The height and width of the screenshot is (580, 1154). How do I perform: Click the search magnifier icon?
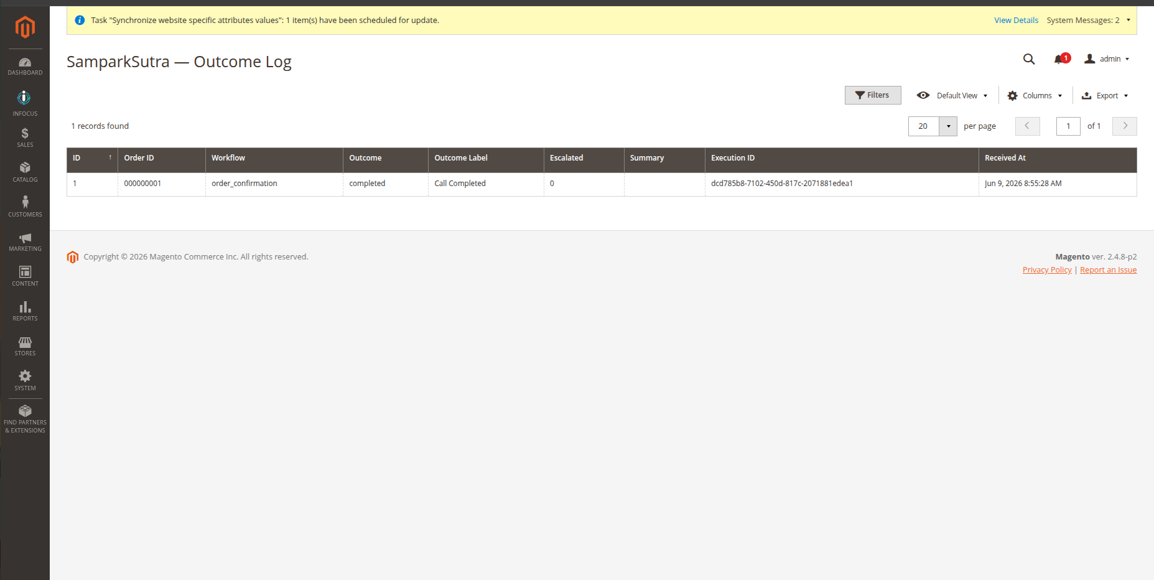click(1029, 59)
